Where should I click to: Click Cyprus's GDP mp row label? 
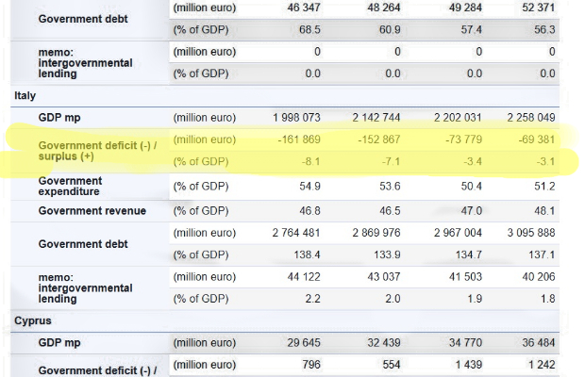point(59,343)
